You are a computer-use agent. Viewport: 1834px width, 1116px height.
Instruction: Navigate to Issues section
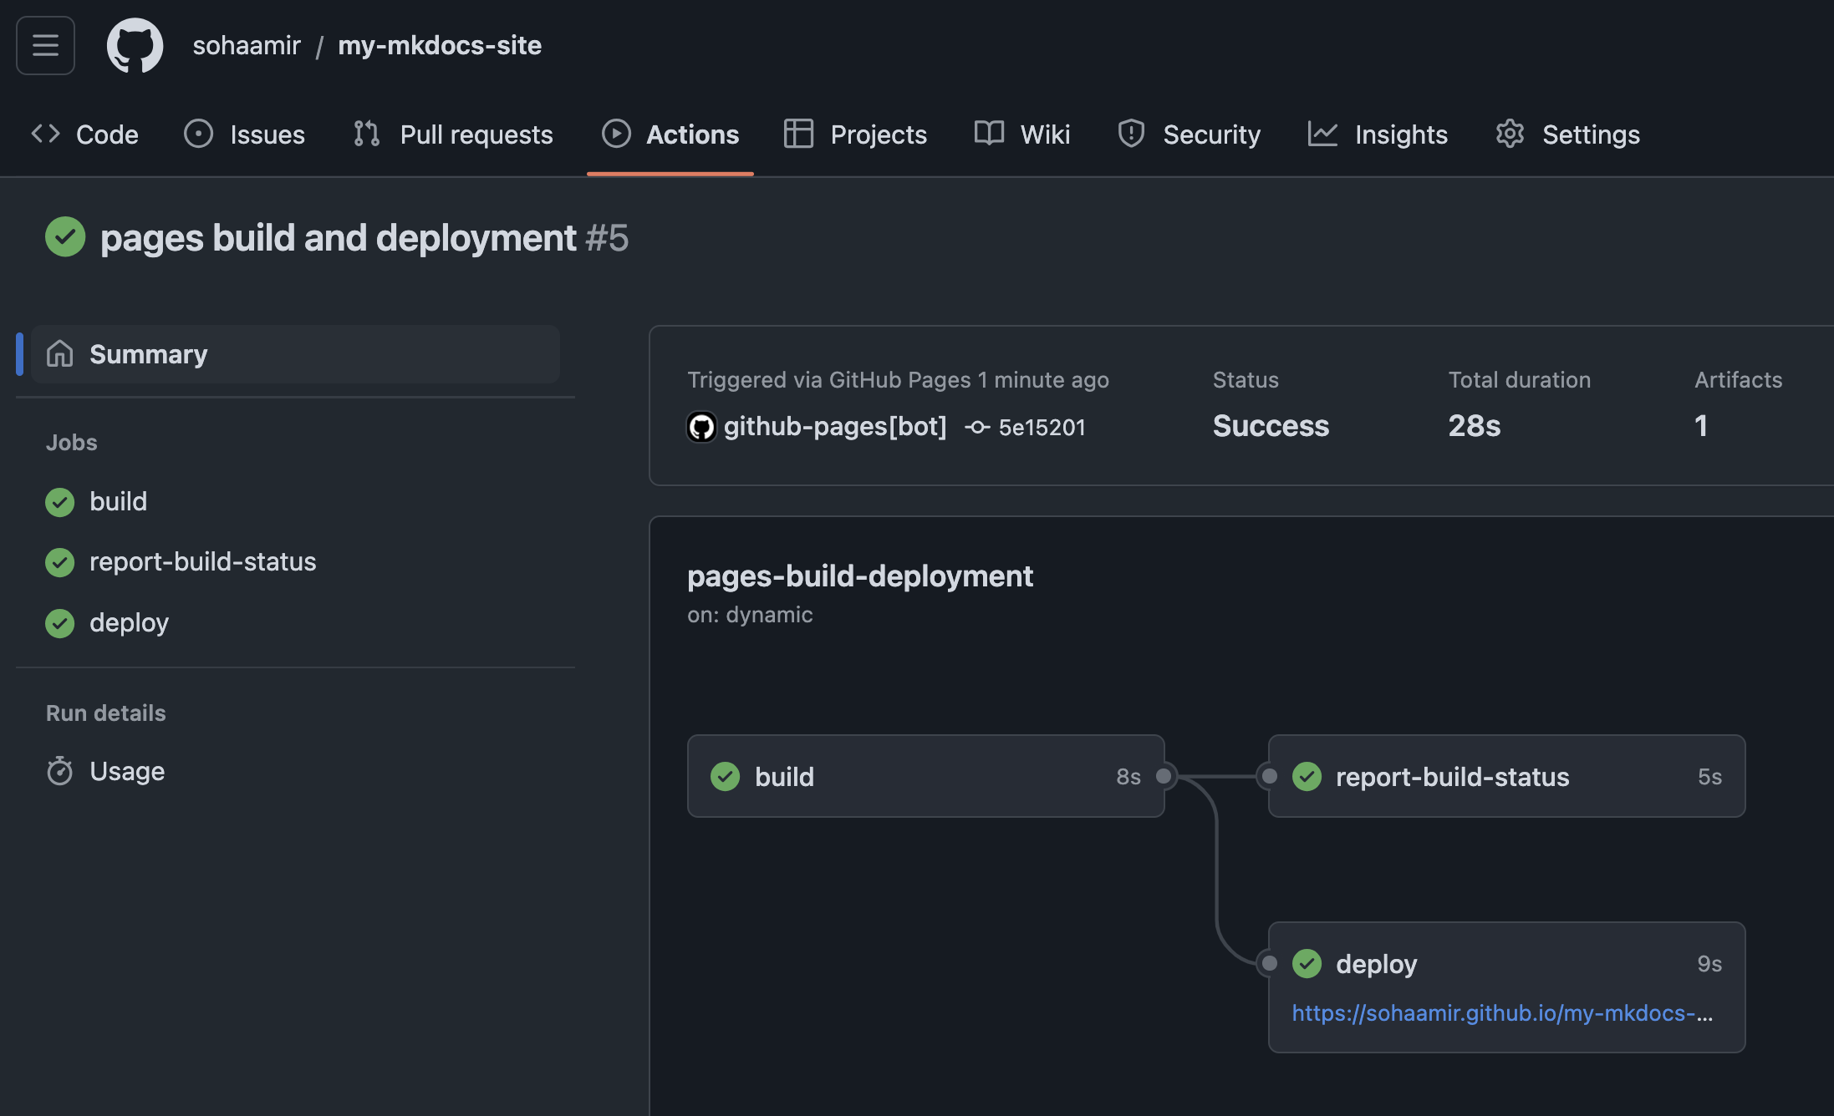(x=243, y=132)
